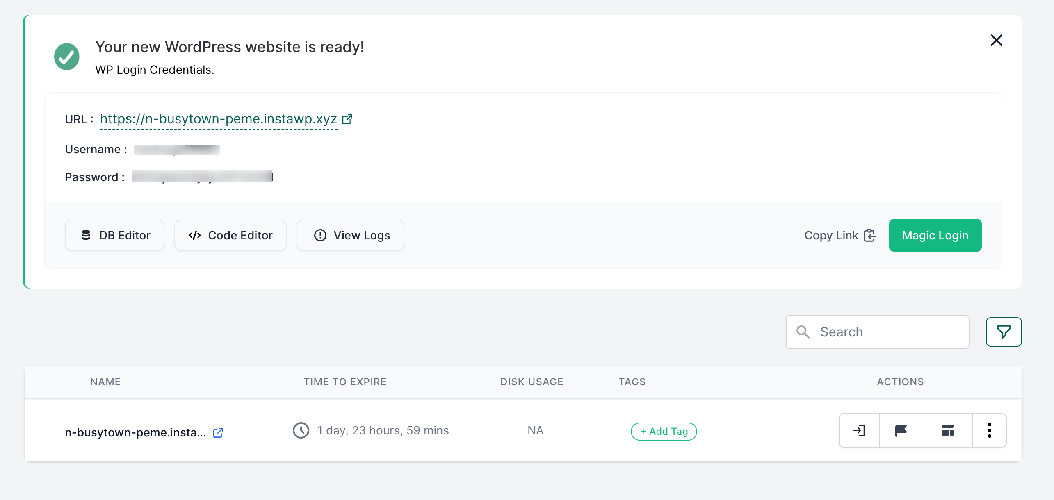Image resolution: width=1054 pixels, height=500 pixels.
Task: Click the green checkmark success badge
Action: [x=67, y=57]
